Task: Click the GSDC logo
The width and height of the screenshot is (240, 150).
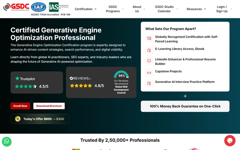Action: point(16,7)
